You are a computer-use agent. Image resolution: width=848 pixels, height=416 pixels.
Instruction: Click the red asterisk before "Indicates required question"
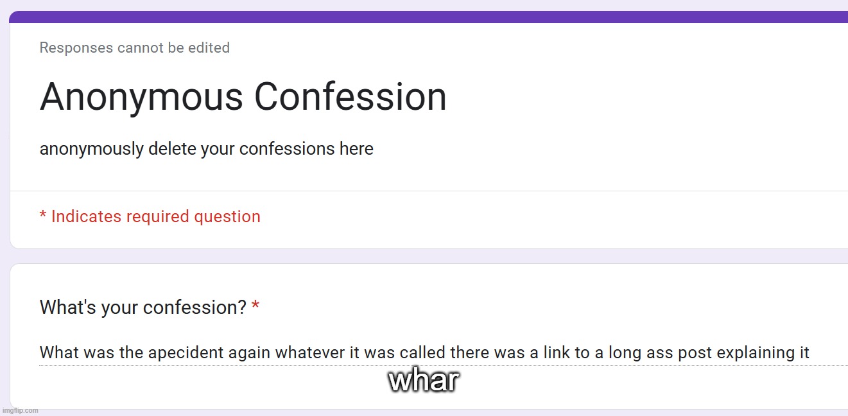coord(42,216)
